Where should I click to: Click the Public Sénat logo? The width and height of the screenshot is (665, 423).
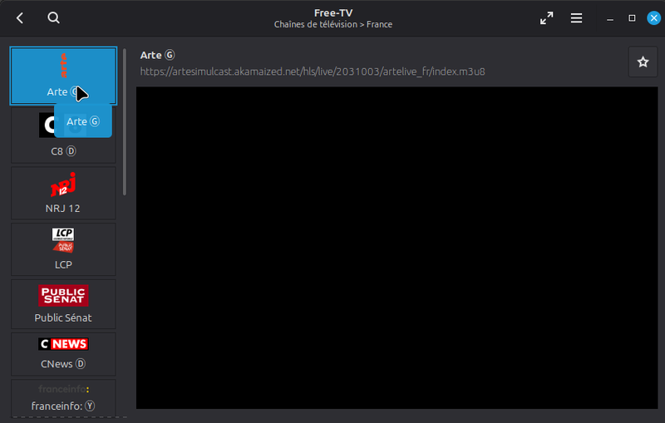point(63,295)
